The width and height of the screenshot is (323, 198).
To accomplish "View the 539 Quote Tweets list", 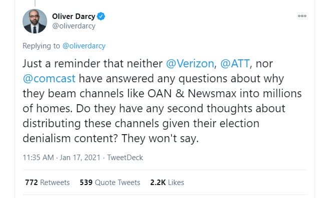I will point(110,183).
